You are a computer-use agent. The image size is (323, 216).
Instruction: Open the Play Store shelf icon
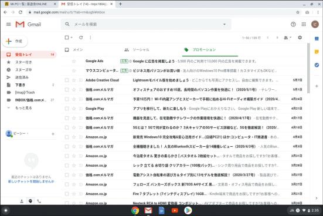coord(188,211)
